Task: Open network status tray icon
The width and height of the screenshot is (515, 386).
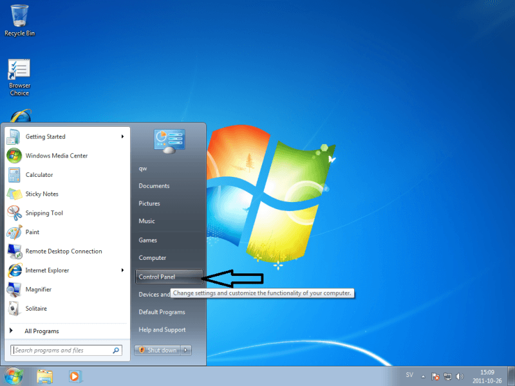Action: [x=447, y=376]
